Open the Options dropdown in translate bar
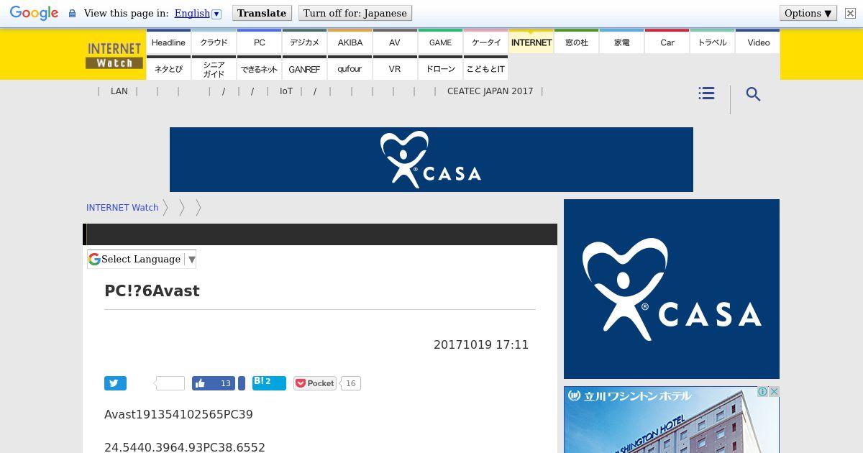863x453 pixels. coord(808,13)
